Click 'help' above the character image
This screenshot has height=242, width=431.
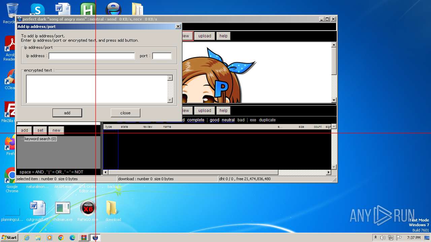224,36
